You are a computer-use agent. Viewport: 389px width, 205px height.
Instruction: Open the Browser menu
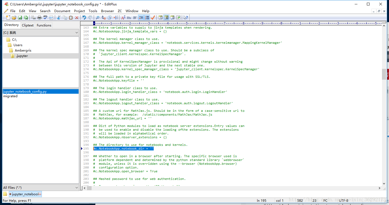point(108,11)
